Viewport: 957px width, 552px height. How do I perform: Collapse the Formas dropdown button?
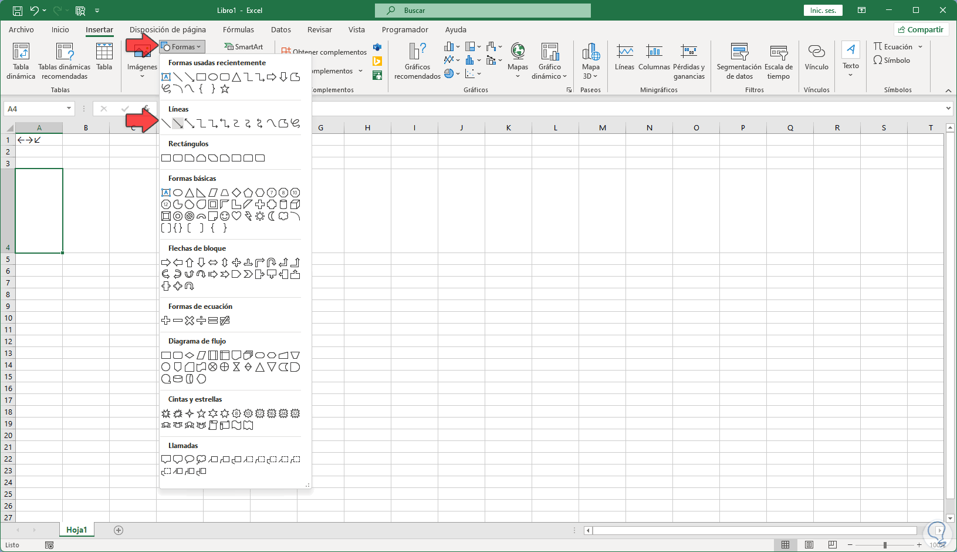click(182, 47)
